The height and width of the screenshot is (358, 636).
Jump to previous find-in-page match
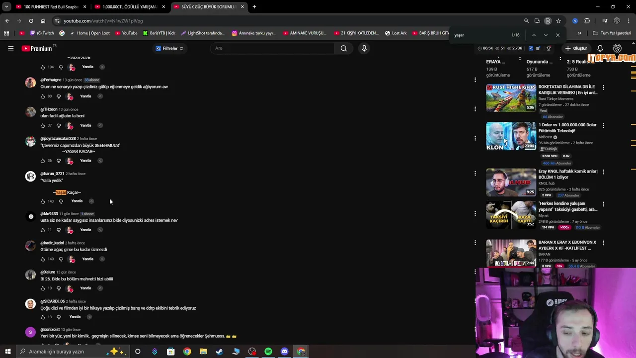pyautogui.click(x=534, y=35)
